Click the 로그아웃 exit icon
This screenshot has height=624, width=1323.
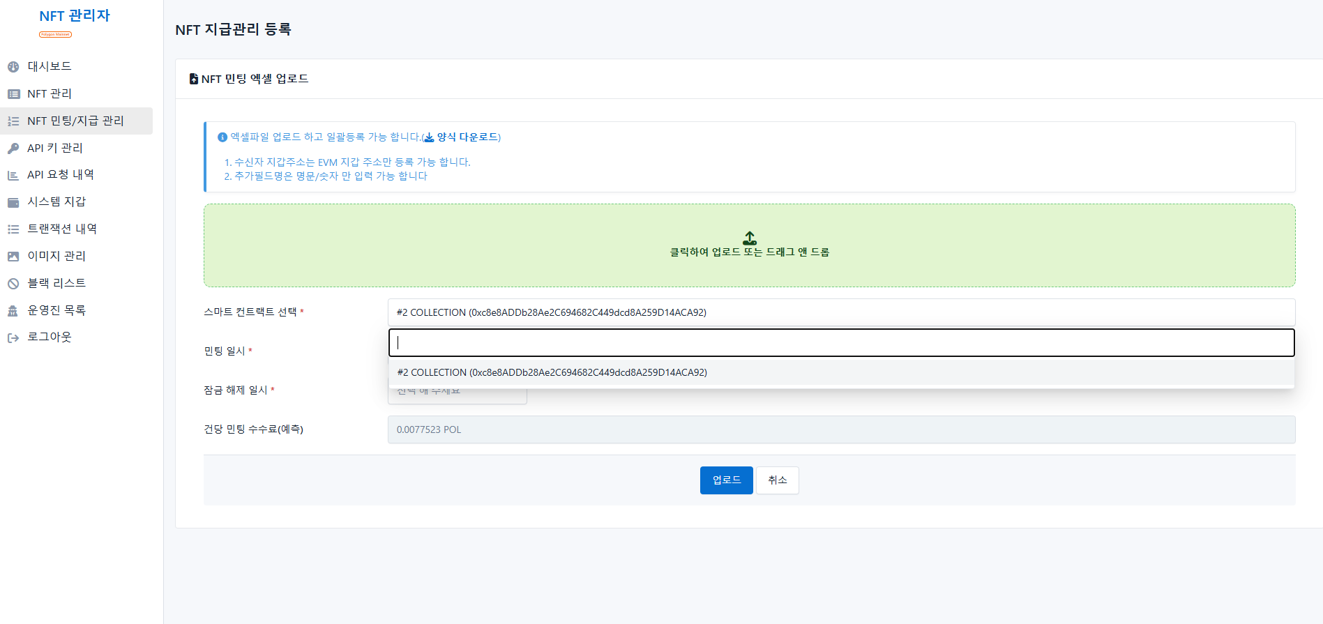pos(13,338)
